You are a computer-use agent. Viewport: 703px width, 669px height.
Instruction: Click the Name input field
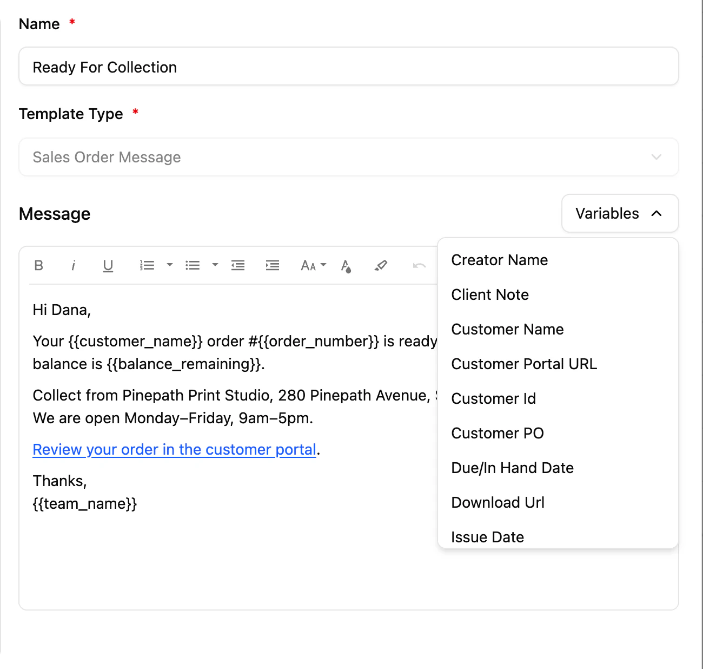(x=349, y=66)
